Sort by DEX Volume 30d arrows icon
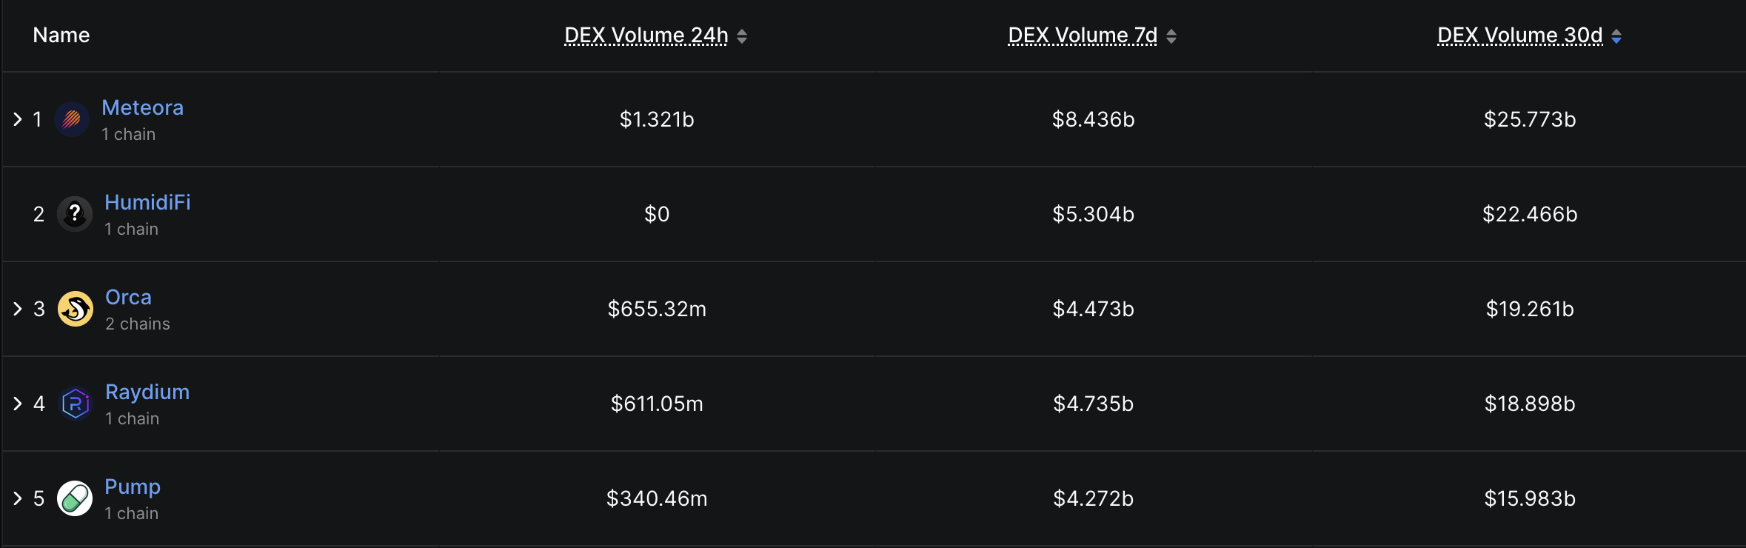This screenshot has width=1746, height=548. point(1616,36)
